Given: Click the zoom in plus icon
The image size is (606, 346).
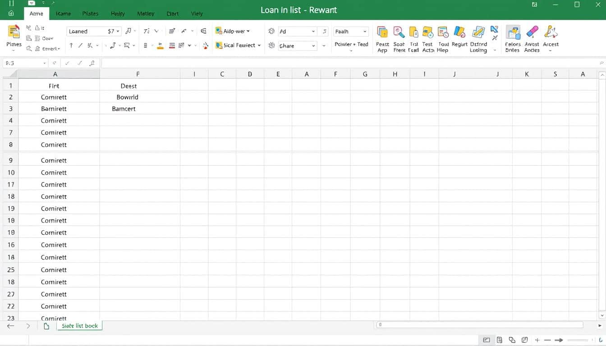Looking at the screenshot, I should 537,340.
